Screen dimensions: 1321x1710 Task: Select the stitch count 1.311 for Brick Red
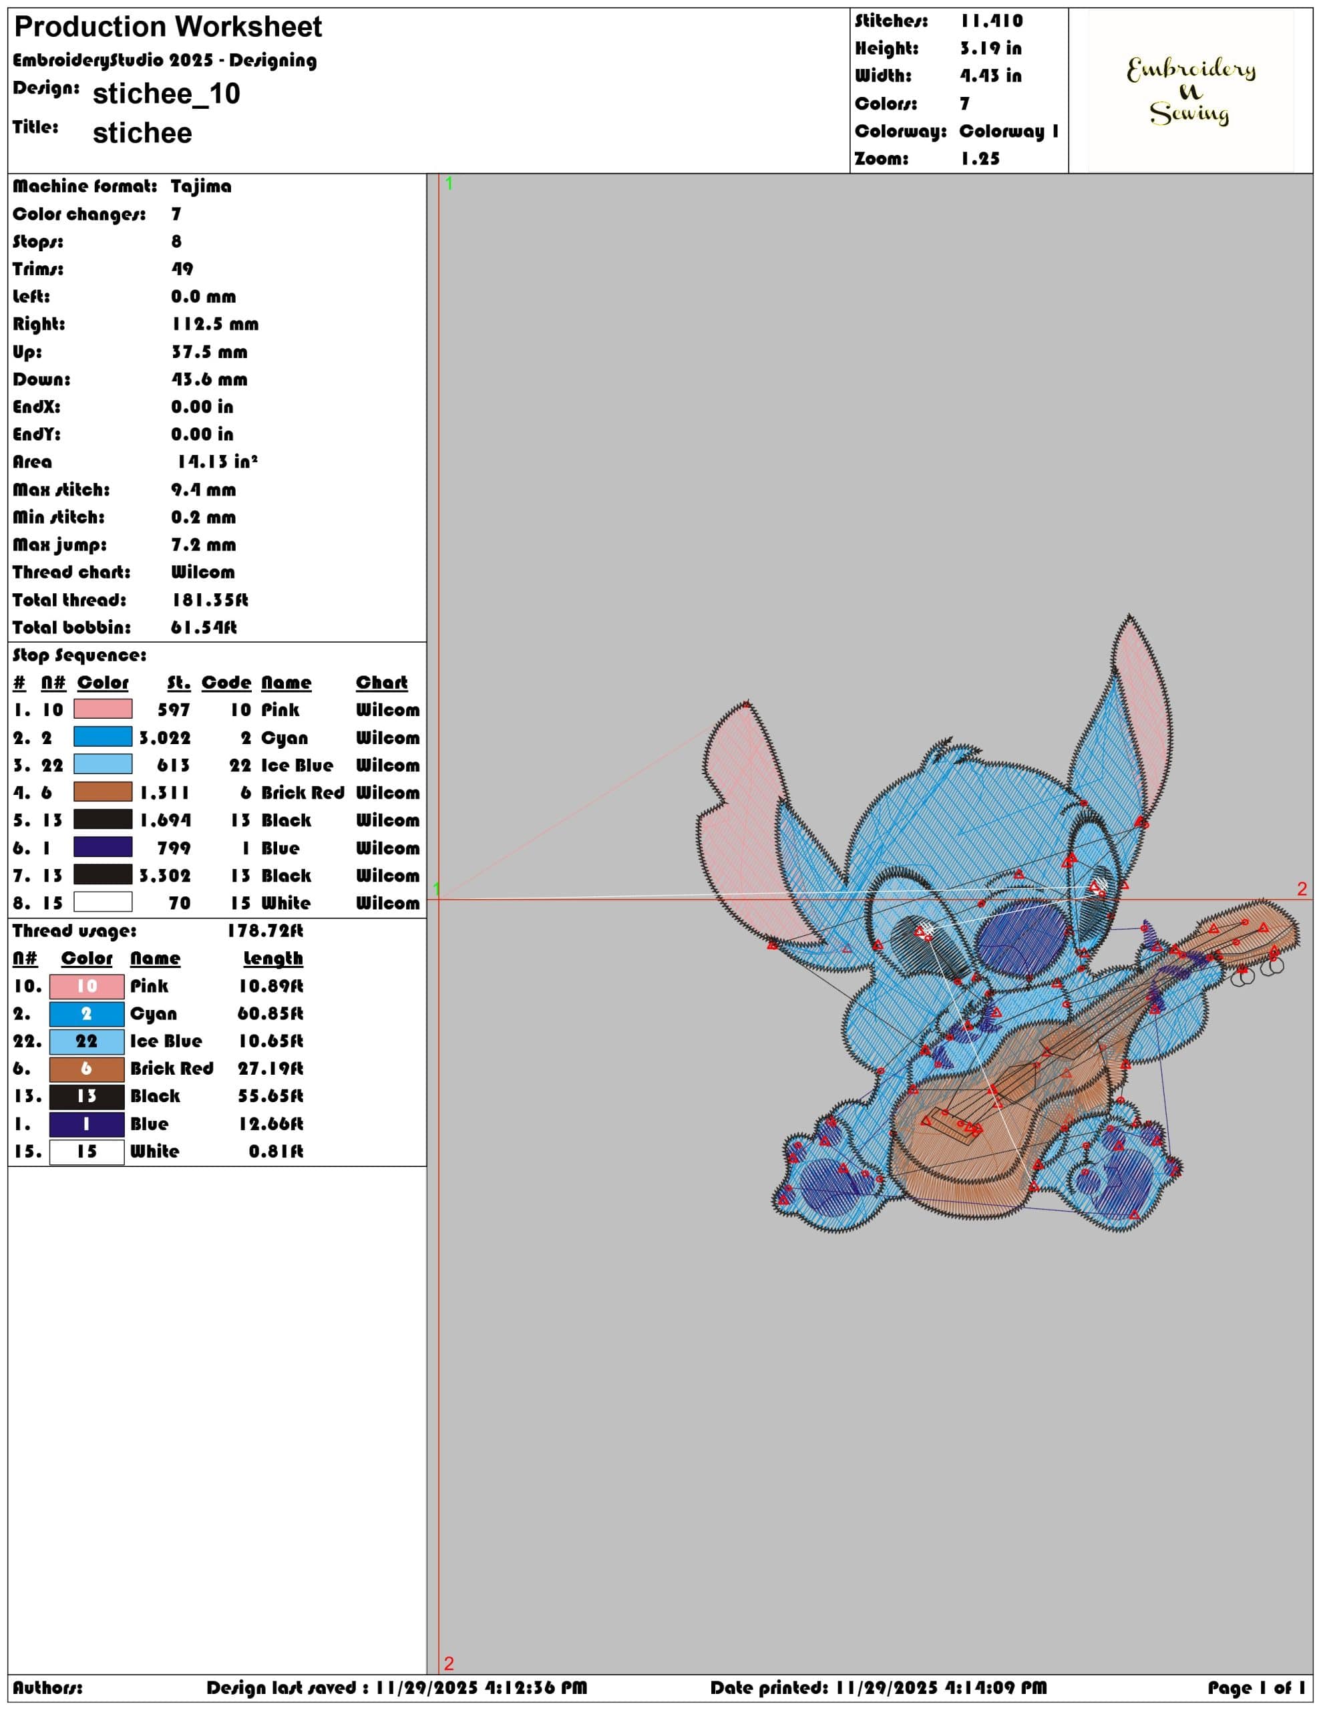pos(164,793)
